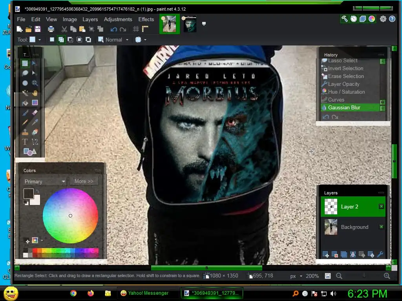This screenshot has height=301, width=402.
Task: Click Chrome icon in taskbar
Action: pyautogui.click(x=73, y=293)
